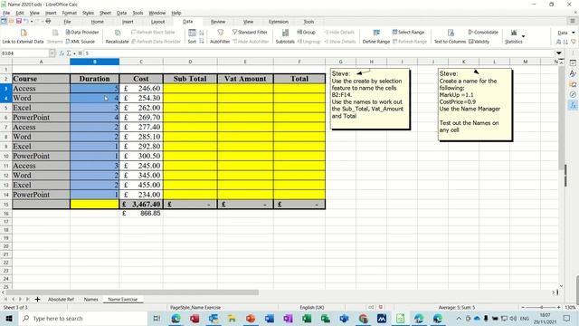The width and height of the screenshot is (579, 326).
Task: Click the horizontal scrollbar
Action: coord(132,292)
